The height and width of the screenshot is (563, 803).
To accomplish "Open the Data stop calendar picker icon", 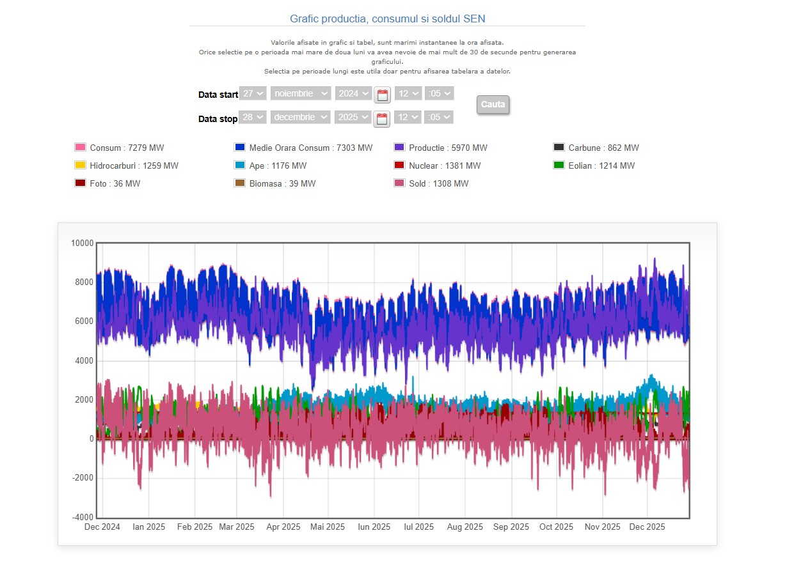I will pos(381,119).
